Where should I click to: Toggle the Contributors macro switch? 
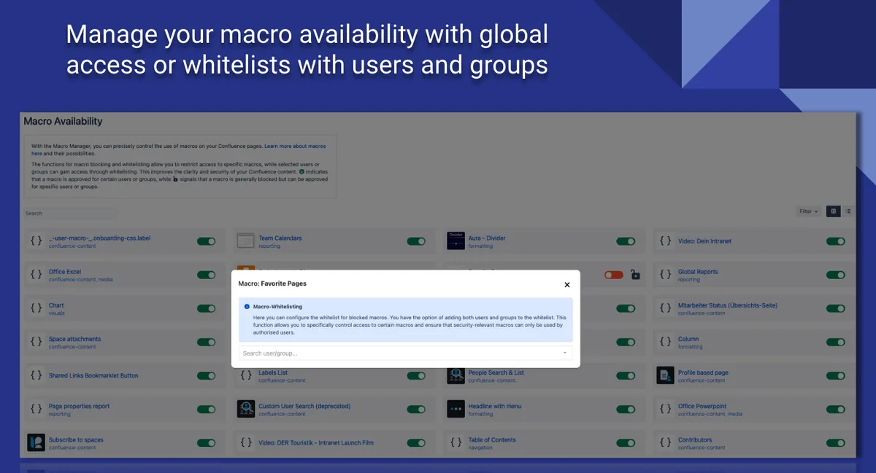pyautogui.click(x=836, y=442)
